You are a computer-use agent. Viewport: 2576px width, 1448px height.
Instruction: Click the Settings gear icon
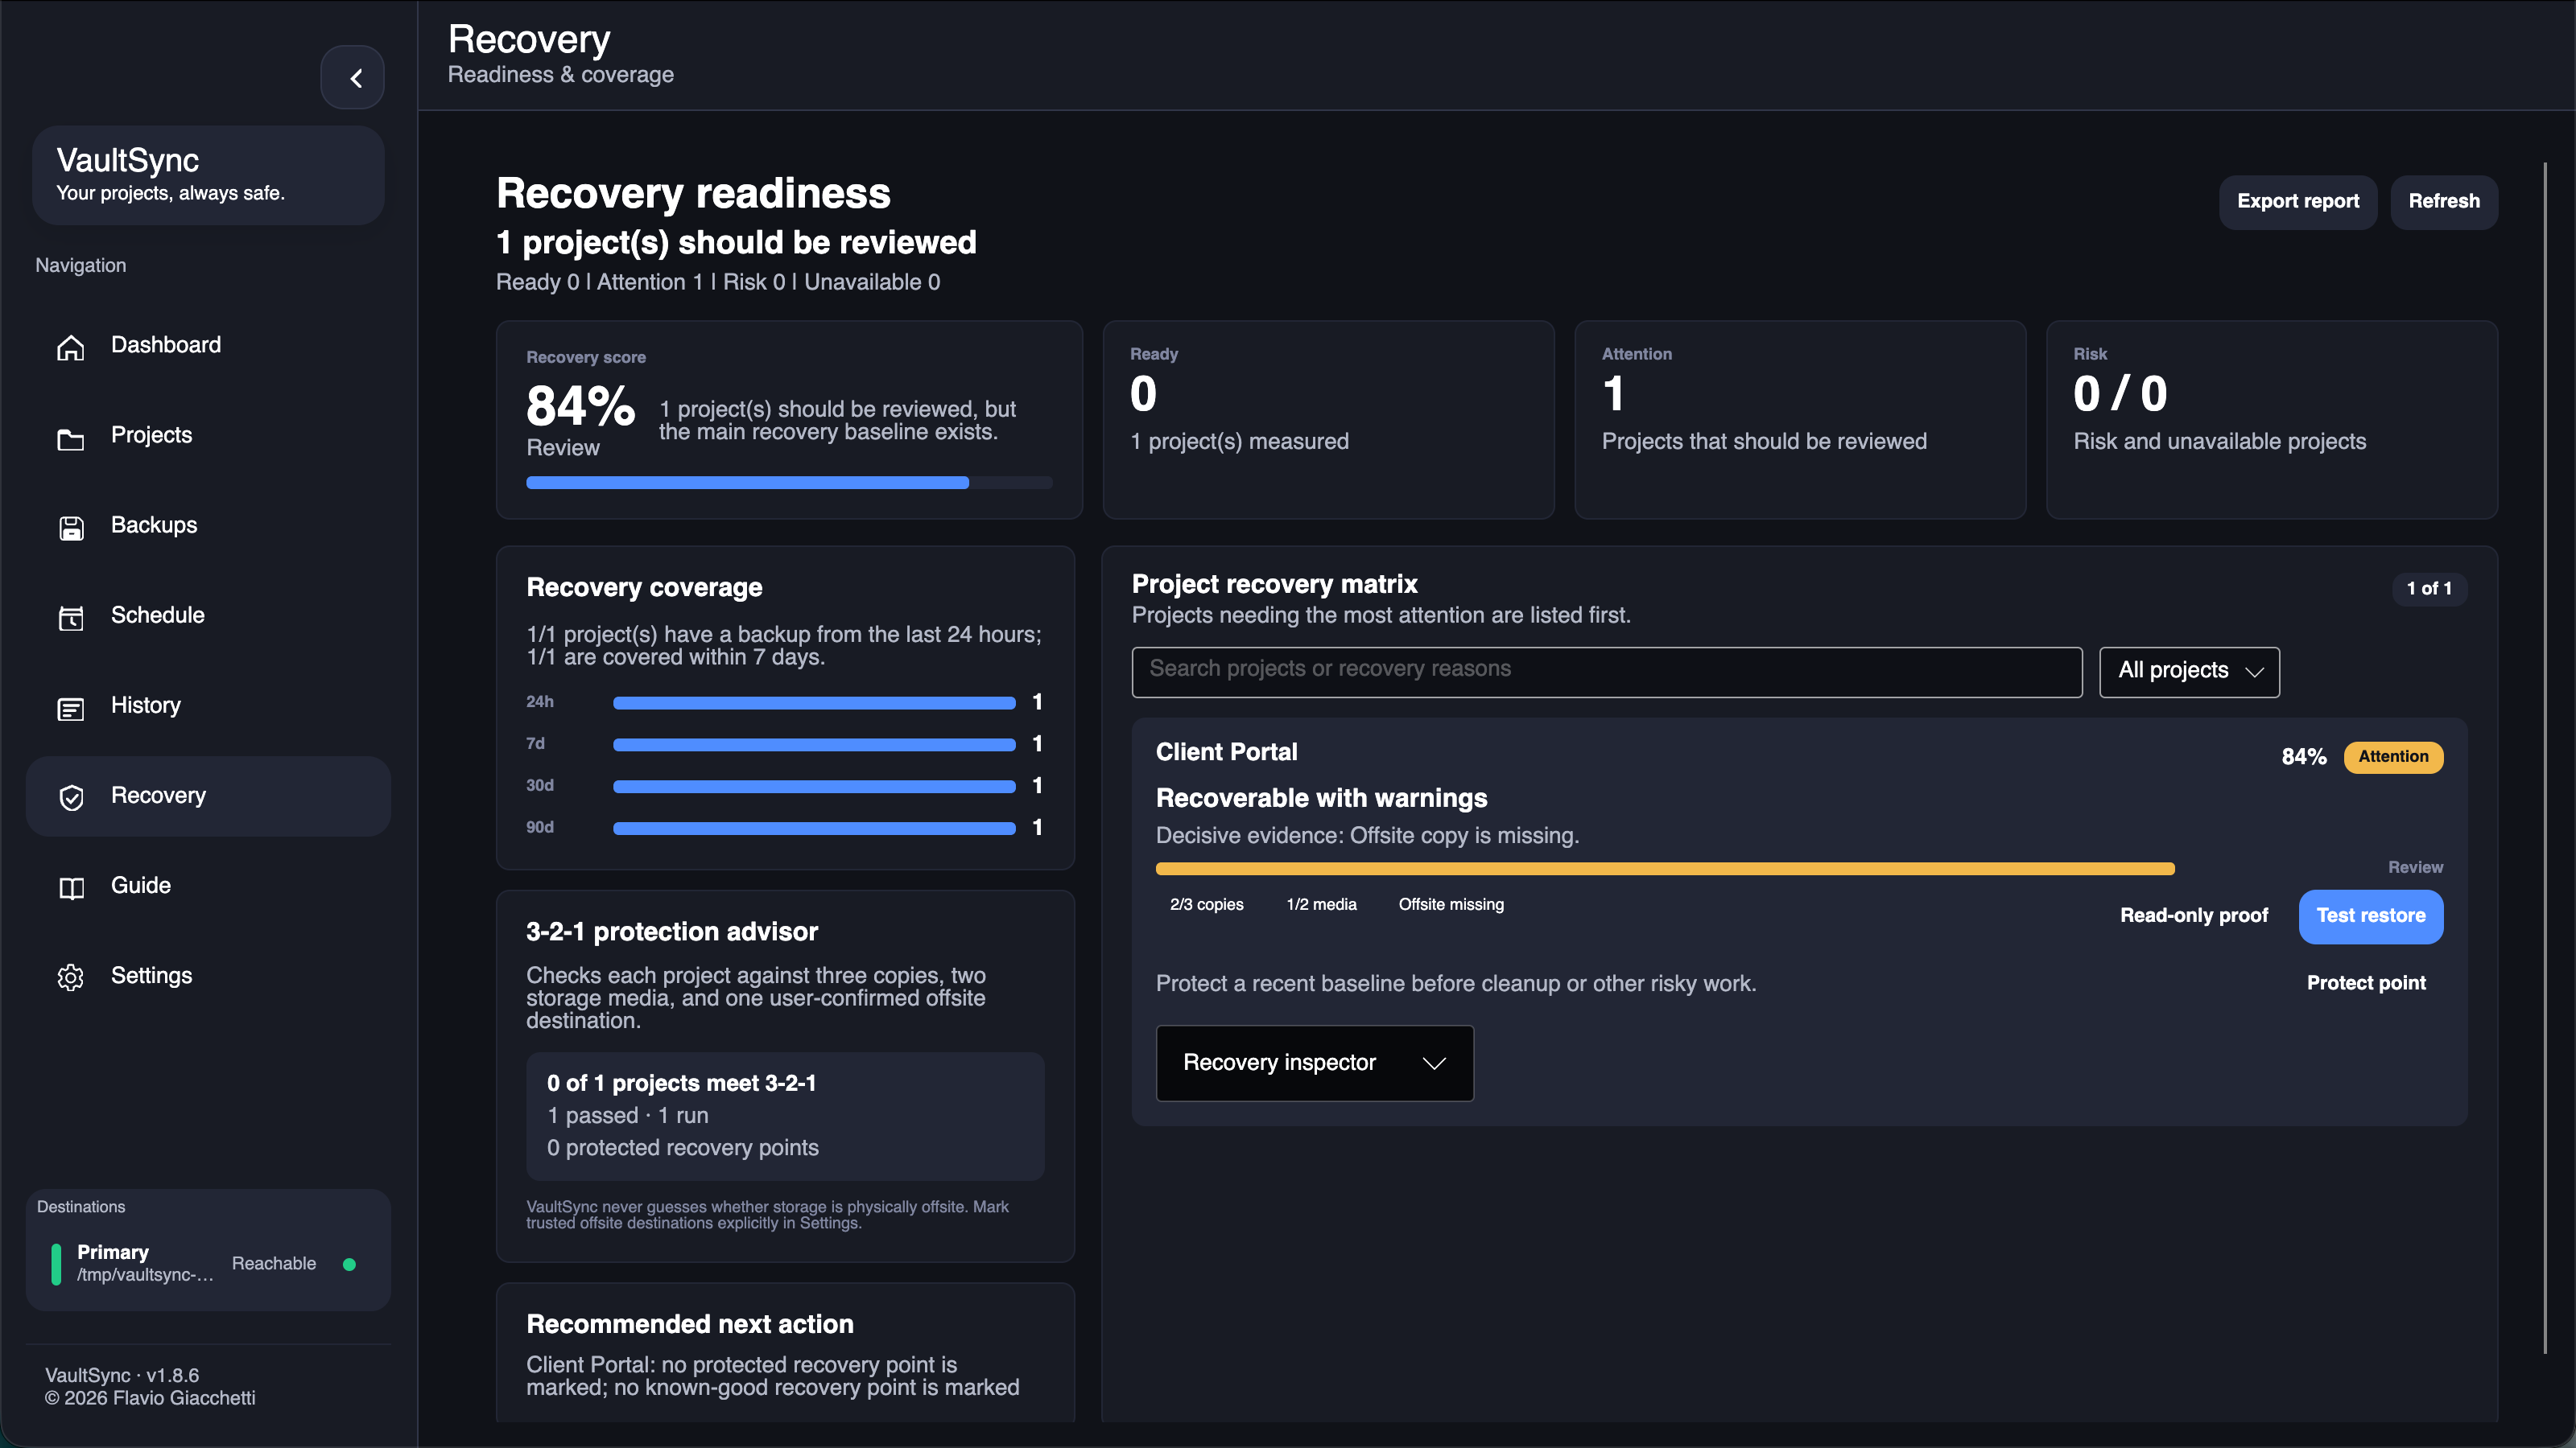(x=71, y=977)
